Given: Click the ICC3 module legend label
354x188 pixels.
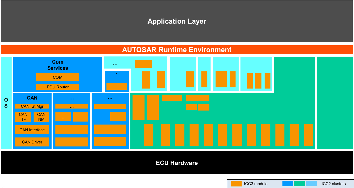Looking at the screenshot, I should tap(256, 184).
